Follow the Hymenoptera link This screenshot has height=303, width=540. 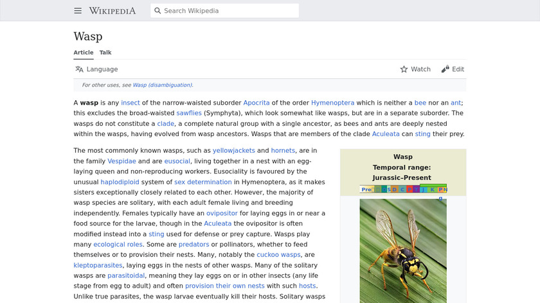tap(333, 103)
